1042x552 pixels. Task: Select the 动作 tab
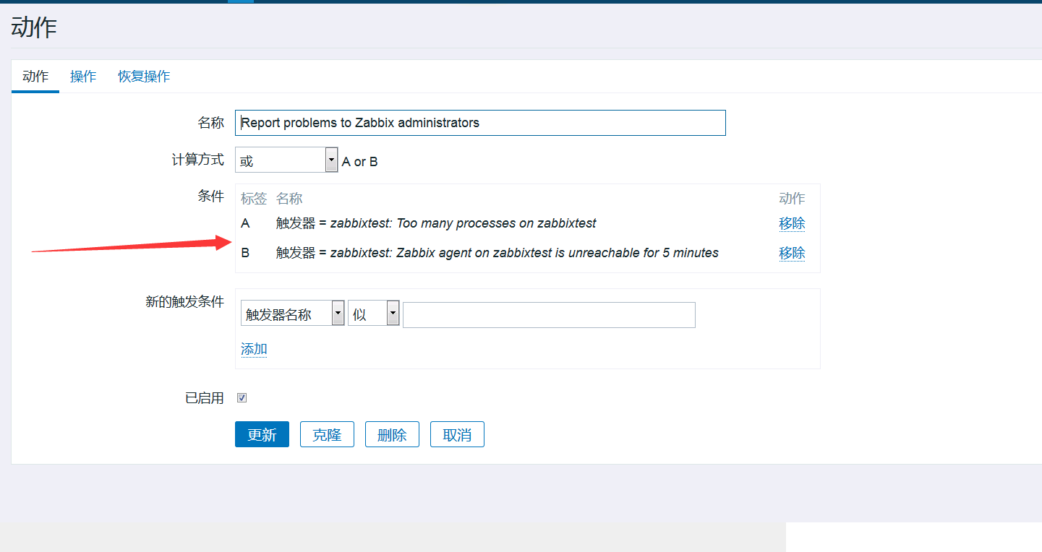point(35,77)
